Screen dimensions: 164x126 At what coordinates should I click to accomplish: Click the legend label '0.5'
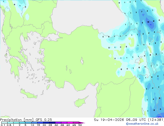click(x=9, y=125)
